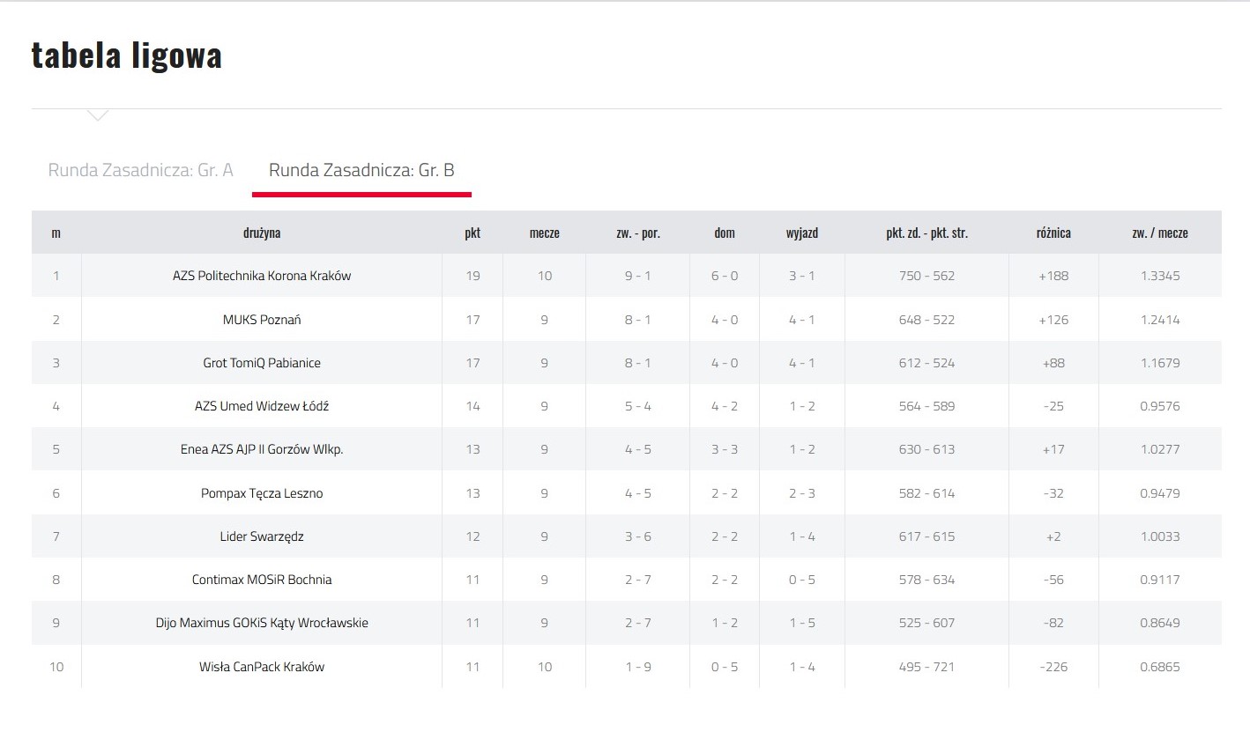Image resolution: width=1250 pixels, height=732 pixels.
Task: Click scored points cell 648 - 522
Action: [927, 320]
